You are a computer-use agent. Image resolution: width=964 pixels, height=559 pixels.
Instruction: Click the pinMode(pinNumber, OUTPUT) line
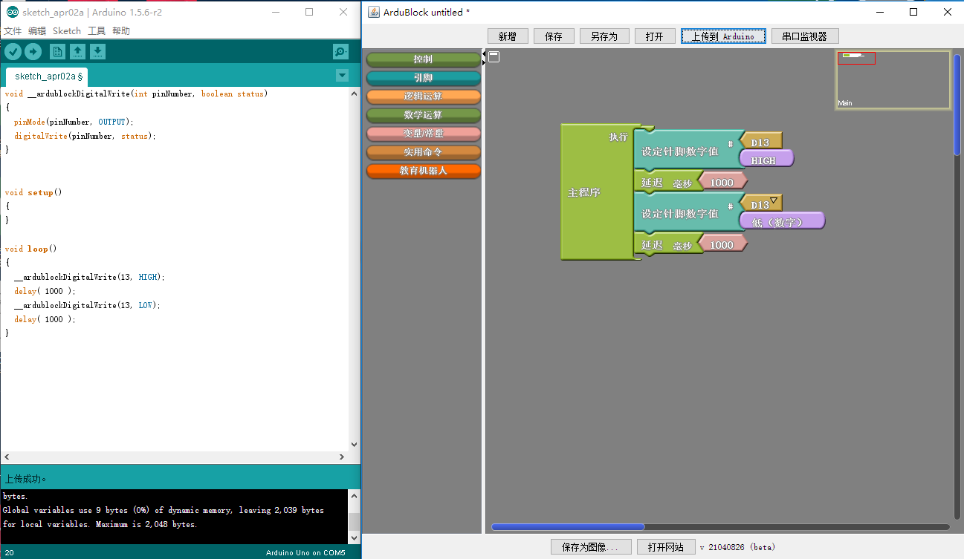[x=74, y=122]
